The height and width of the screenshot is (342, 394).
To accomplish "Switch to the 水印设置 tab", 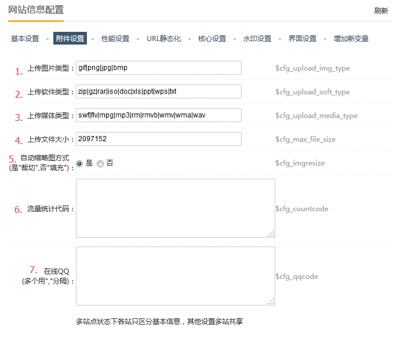I will coord(257,39).
